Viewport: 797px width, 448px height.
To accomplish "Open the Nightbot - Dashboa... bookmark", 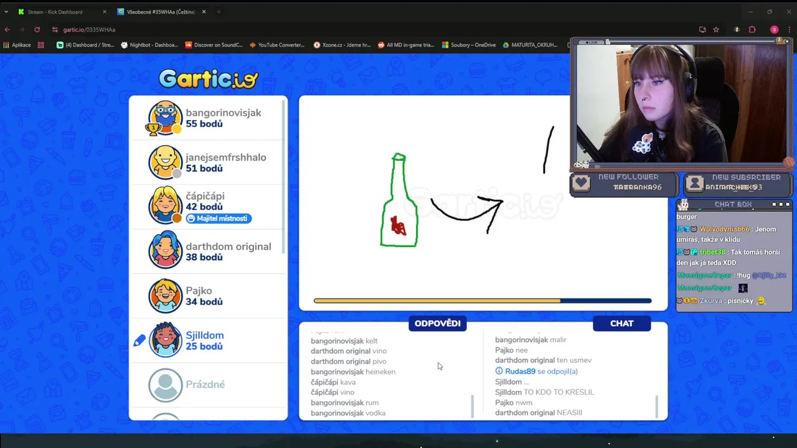I will (149, 45).
